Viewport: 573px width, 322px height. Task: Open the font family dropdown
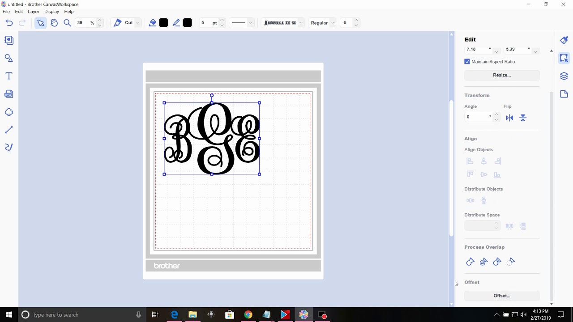(301, 23)
